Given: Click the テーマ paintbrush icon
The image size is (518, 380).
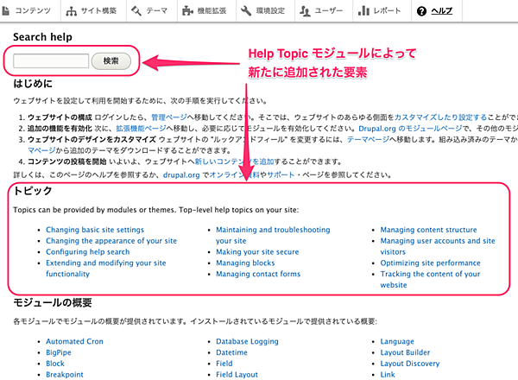Looking at the screenshot, I should tap(136, 11).
